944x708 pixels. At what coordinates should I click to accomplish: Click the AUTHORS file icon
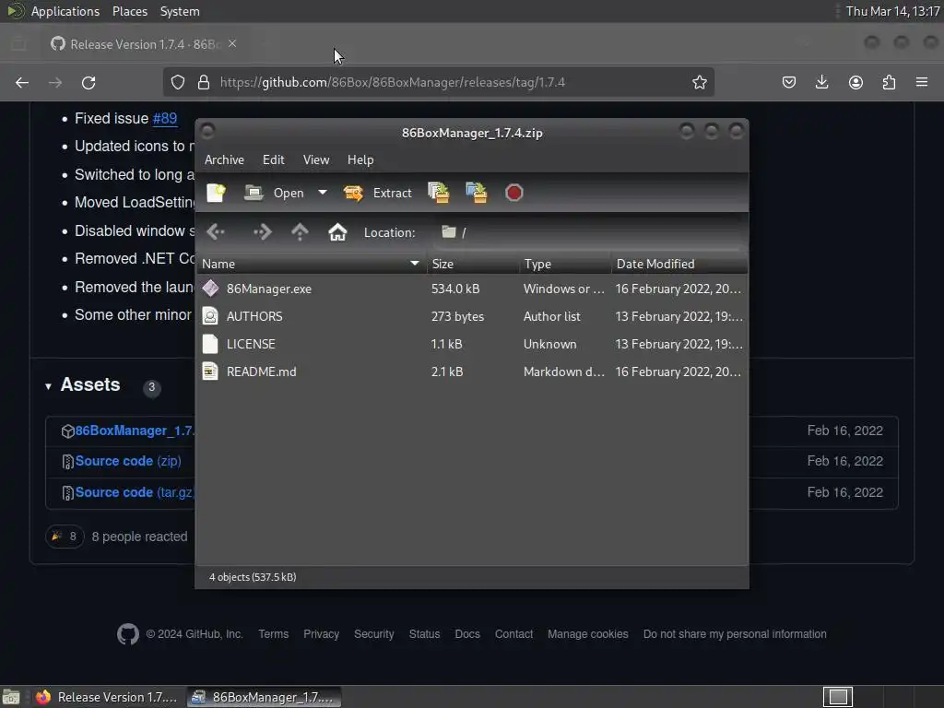(210, 316)
